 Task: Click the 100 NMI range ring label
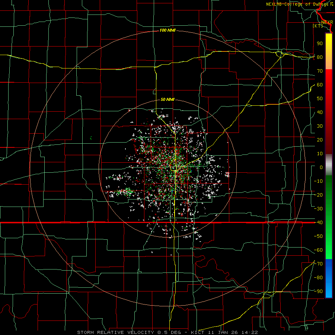pos(167,30)
